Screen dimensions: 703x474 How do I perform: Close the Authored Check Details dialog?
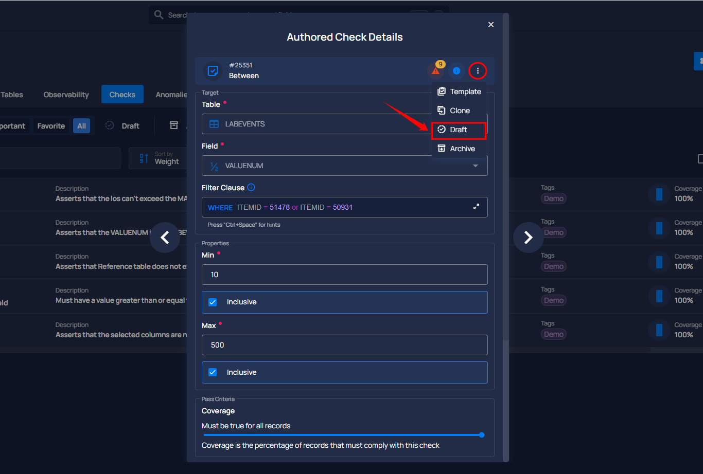[x=491, y=25]
